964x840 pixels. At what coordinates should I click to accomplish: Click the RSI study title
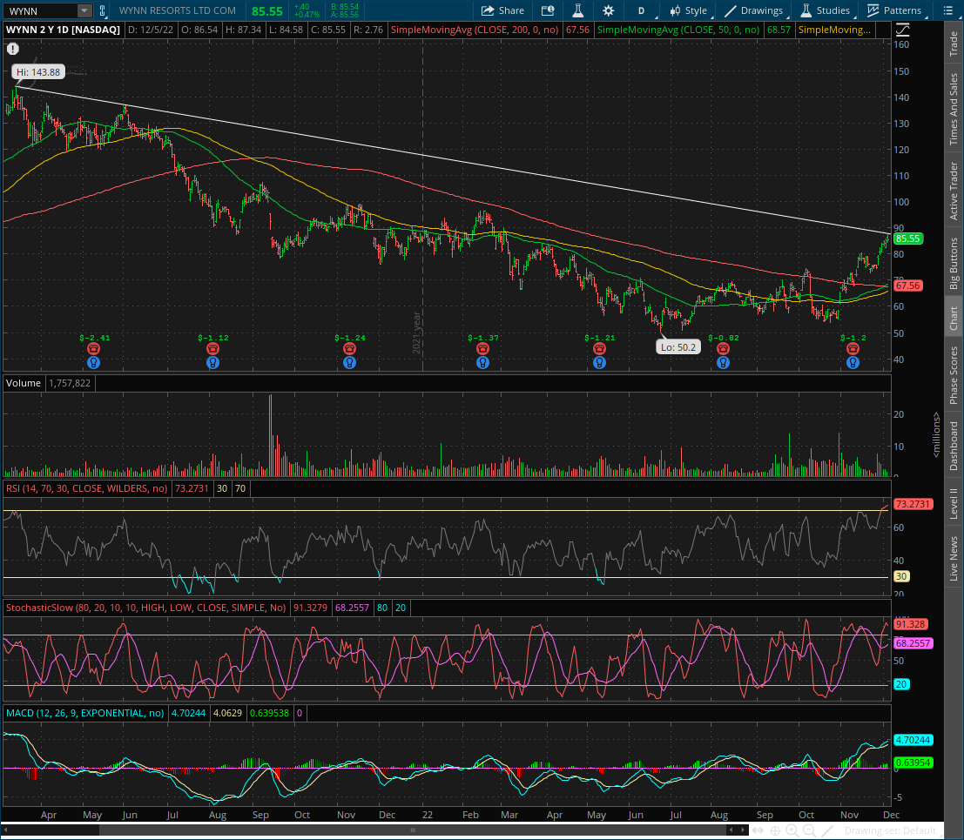(86, 488)
